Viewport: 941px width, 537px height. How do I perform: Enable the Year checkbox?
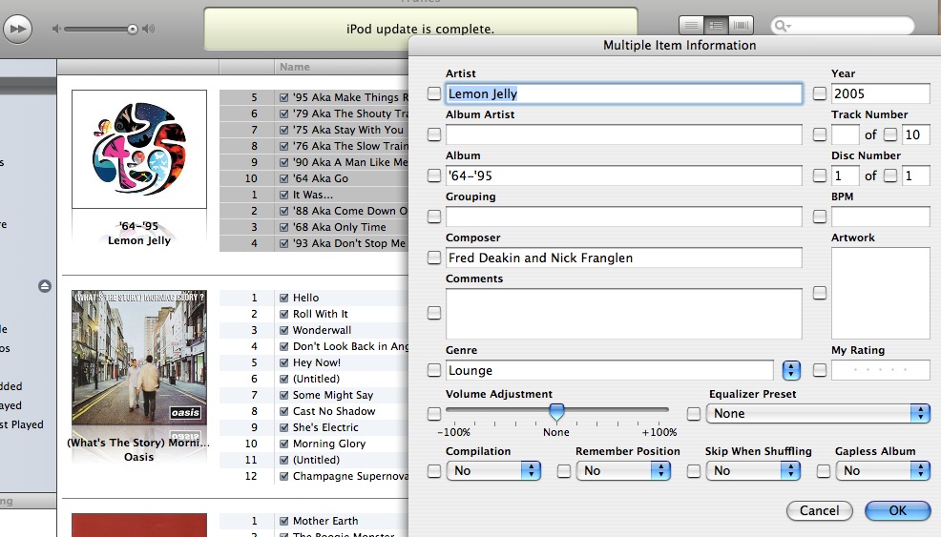[819, 93]
